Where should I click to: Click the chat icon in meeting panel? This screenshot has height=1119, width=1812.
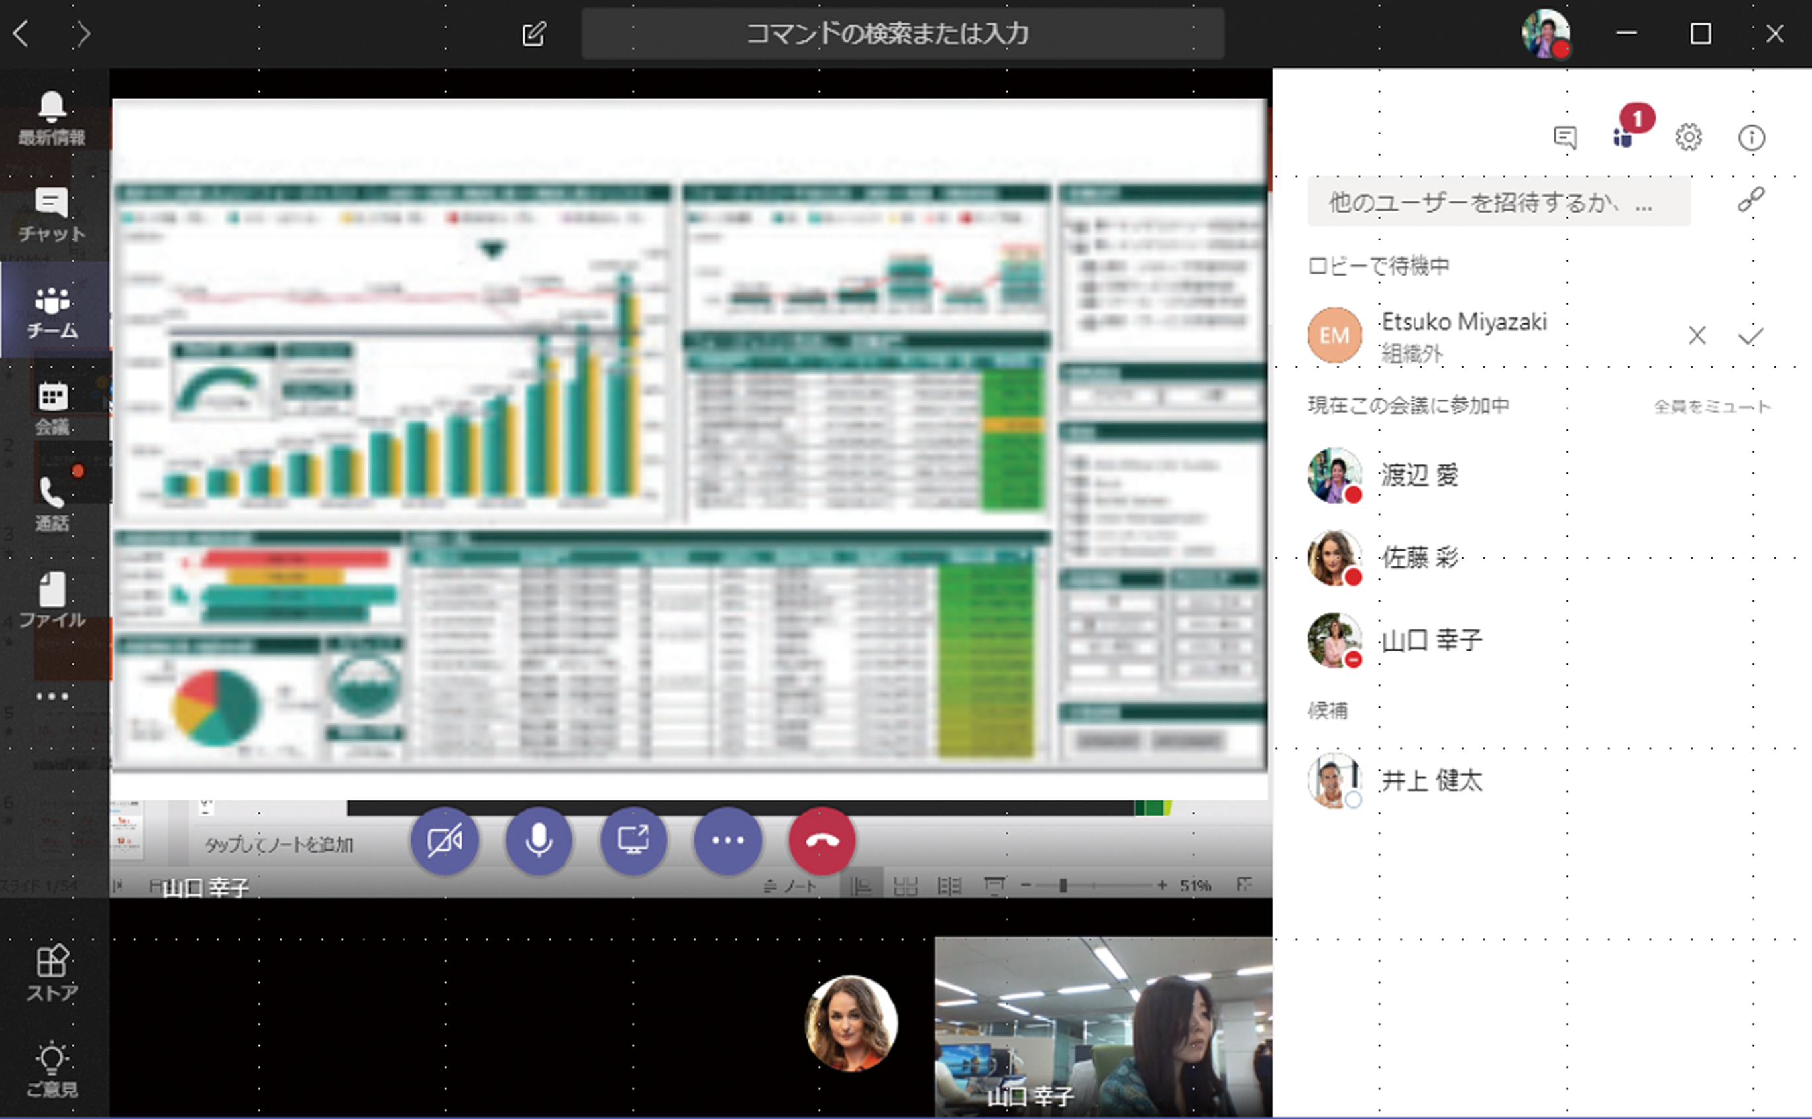coord(1564,134)
